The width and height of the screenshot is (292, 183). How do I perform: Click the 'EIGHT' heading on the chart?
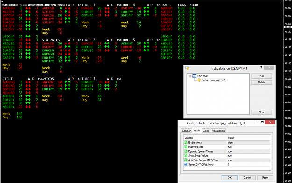click(x=7, y=79)
